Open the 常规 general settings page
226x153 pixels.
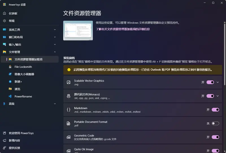point(30,21)
